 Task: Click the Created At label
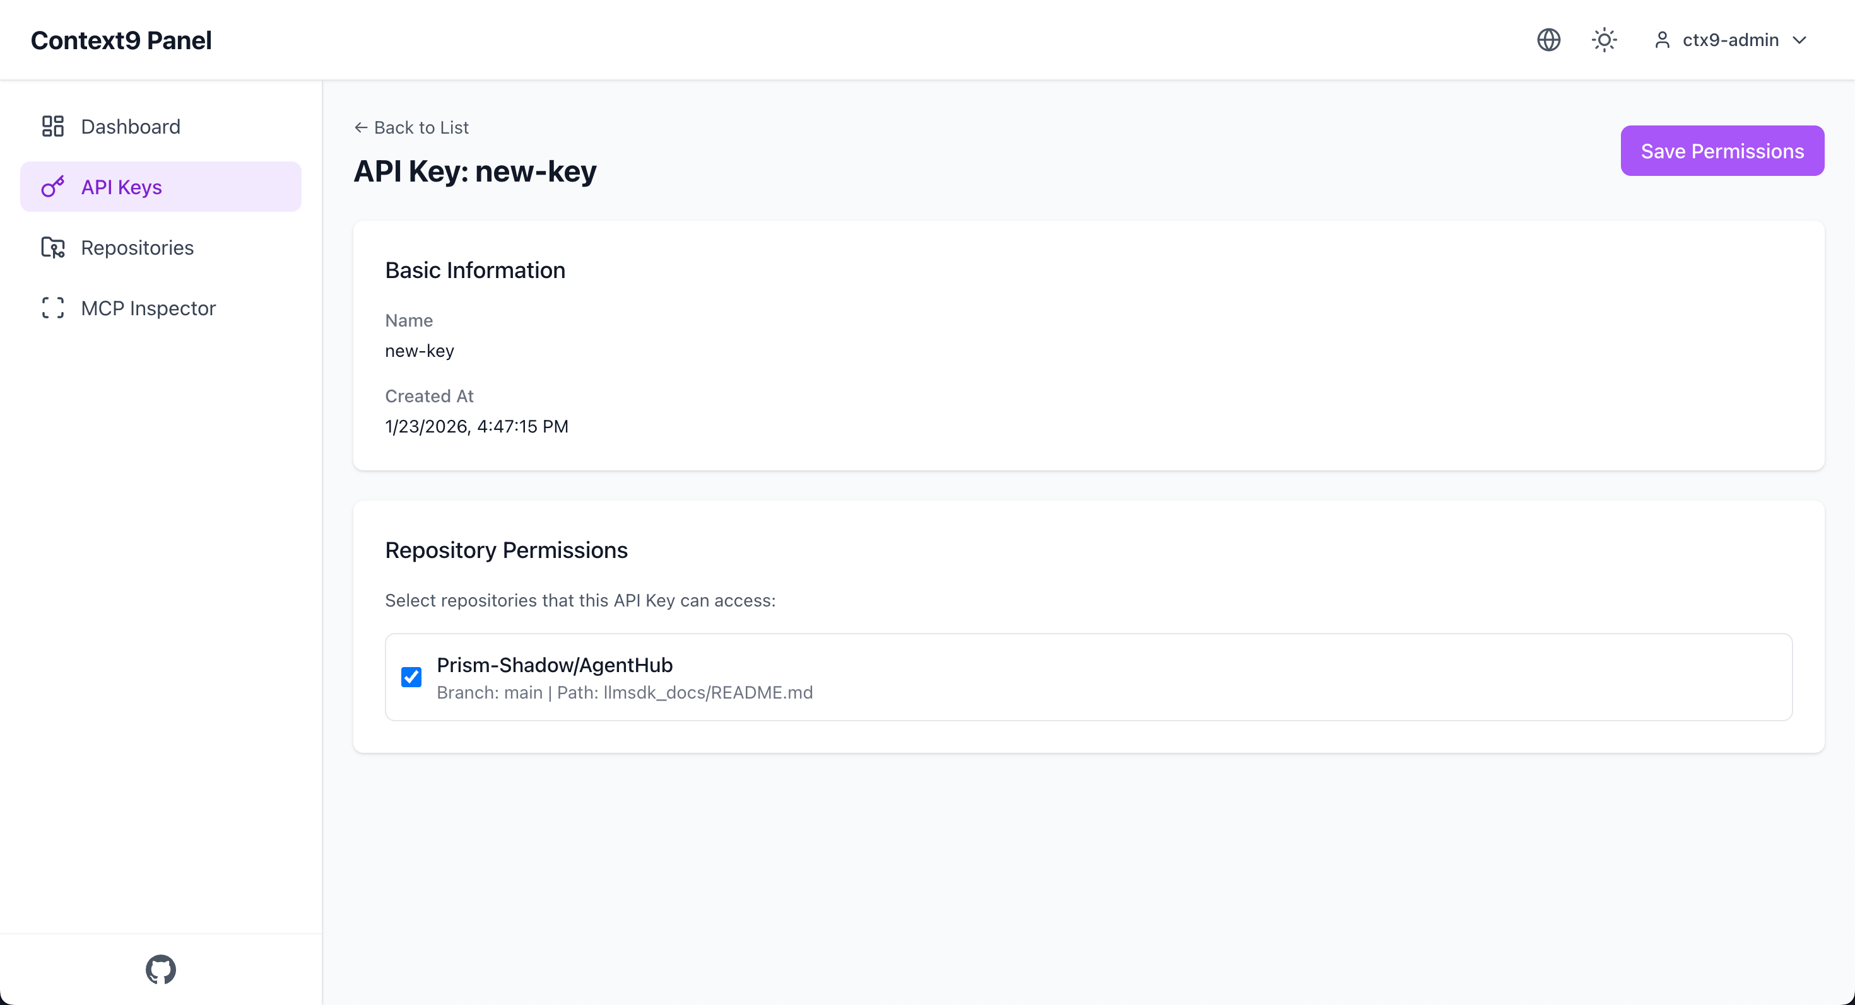pyautogui.click(x=428, y=397)
